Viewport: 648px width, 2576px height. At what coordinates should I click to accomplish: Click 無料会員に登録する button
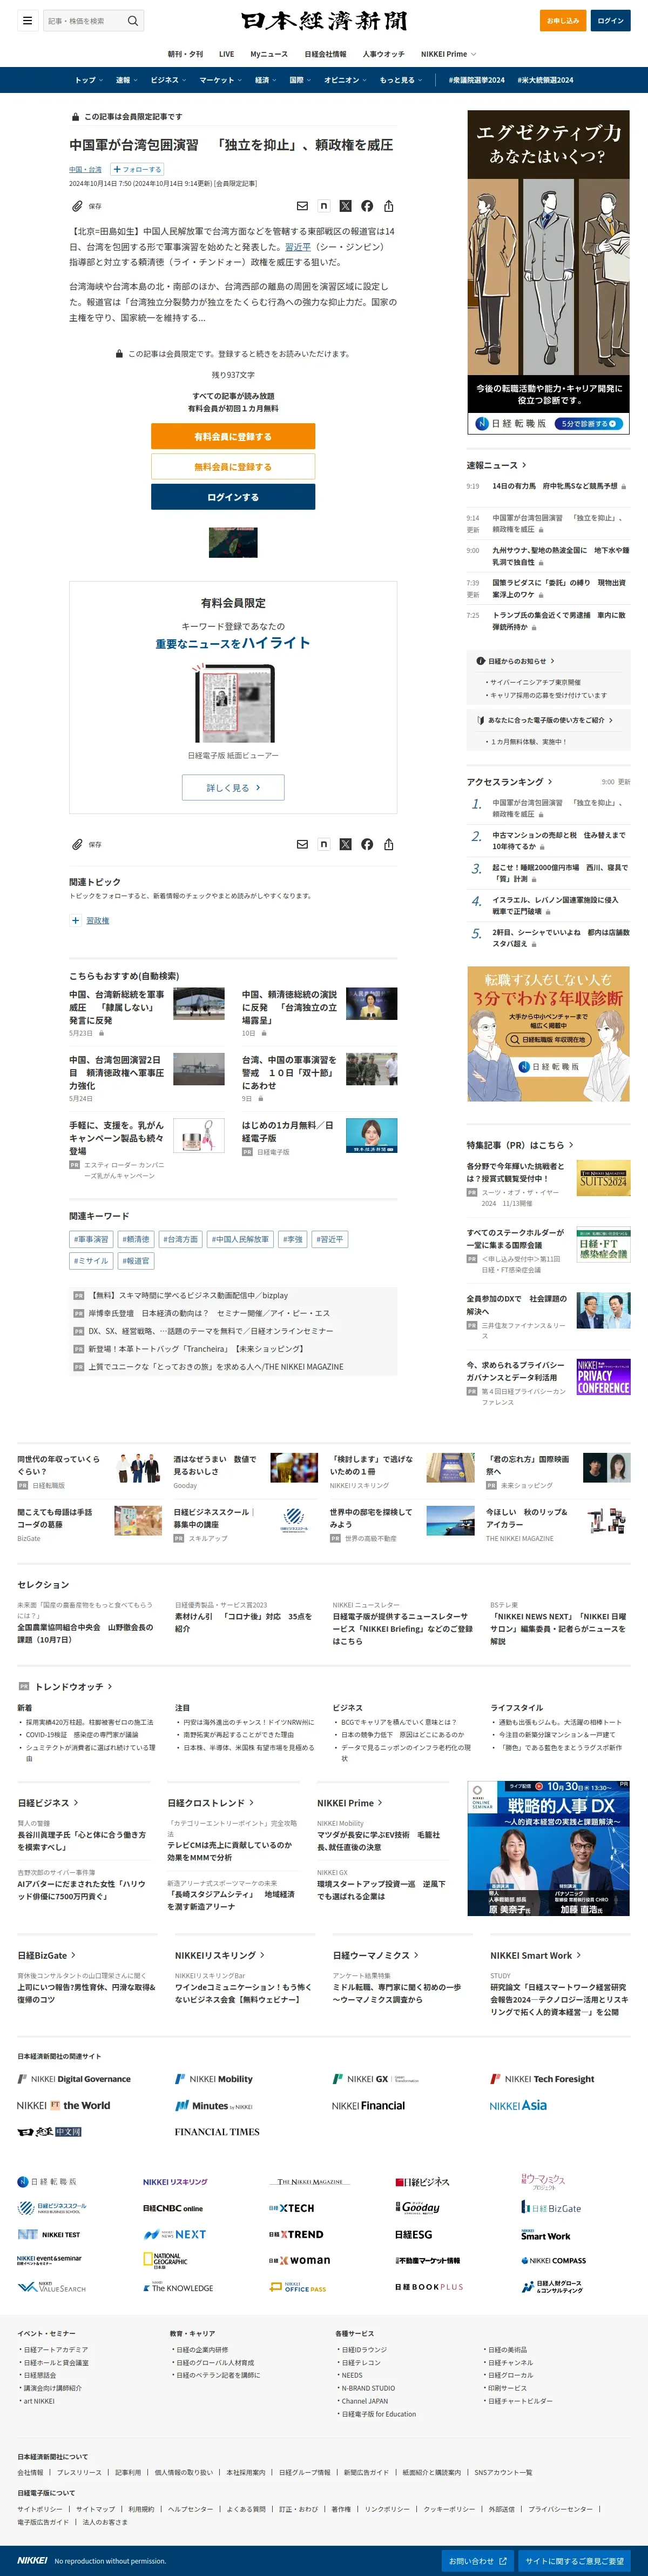pyautogui.click(x=233, y=467)
